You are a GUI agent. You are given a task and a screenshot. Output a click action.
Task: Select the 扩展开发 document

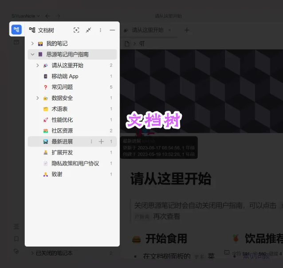72,153
